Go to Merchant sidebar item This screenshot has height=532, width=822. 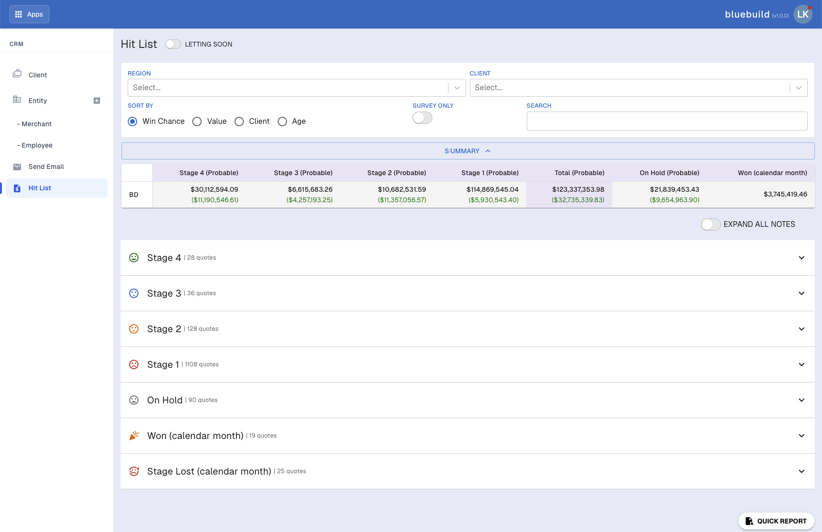(x=34, y=124)
